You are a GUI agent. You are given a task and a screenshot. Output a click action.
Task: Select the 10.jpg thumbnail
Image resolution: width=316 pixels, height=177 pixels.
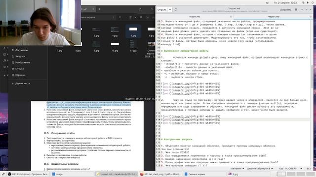tap(115, 44)
